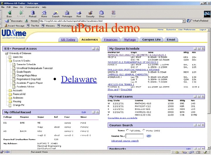This screenshot has width=211, height=158.
Task: Switch to the UD Today tab
Action: click(68, 39)
